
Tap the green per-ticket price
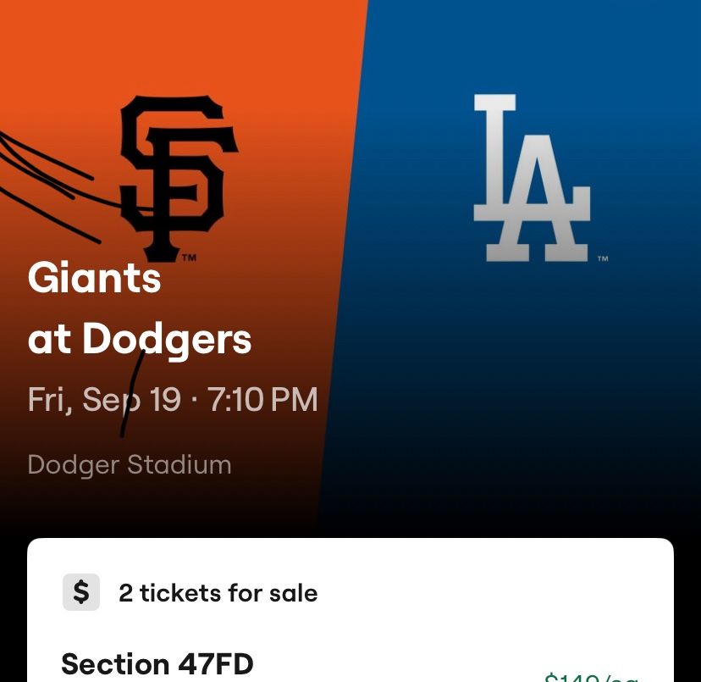[590, 676]
